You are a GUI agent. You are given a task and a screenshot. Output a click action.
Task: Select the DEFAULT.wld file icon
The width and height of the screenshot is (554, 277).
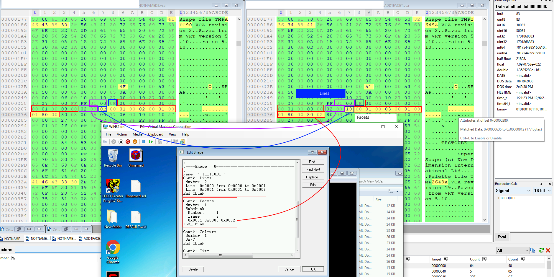136,220
